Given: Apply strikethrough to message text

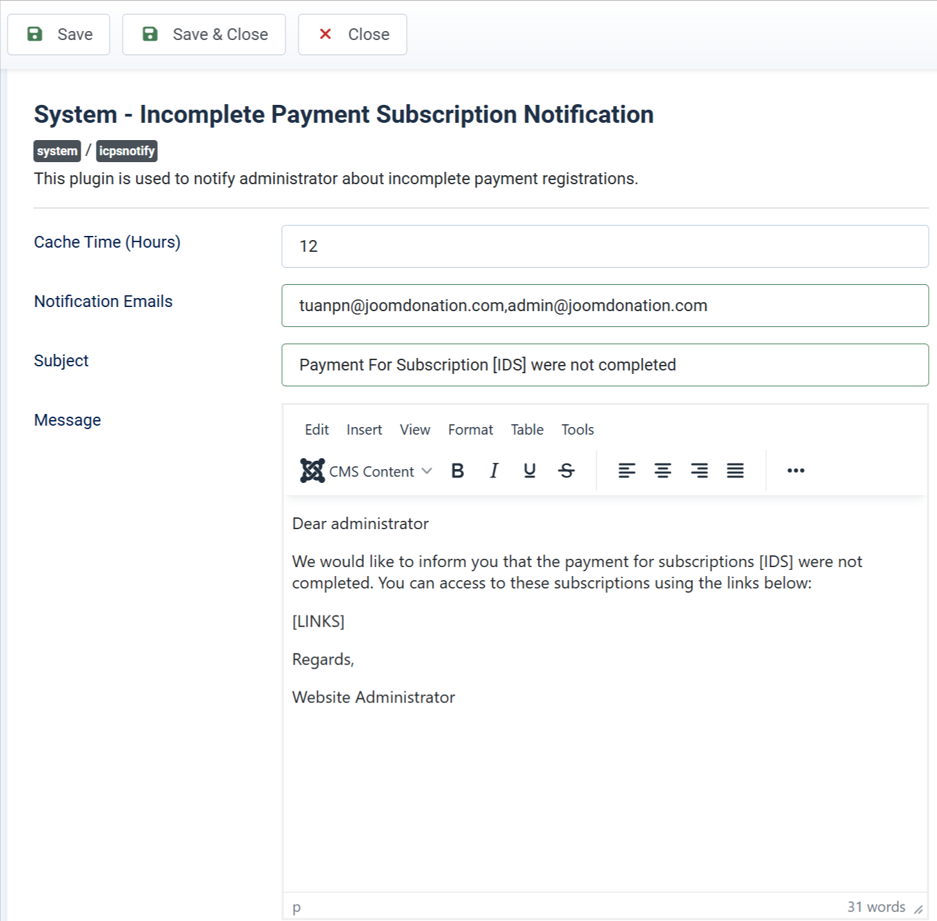Looking at the screenshot, I should 566,471.
